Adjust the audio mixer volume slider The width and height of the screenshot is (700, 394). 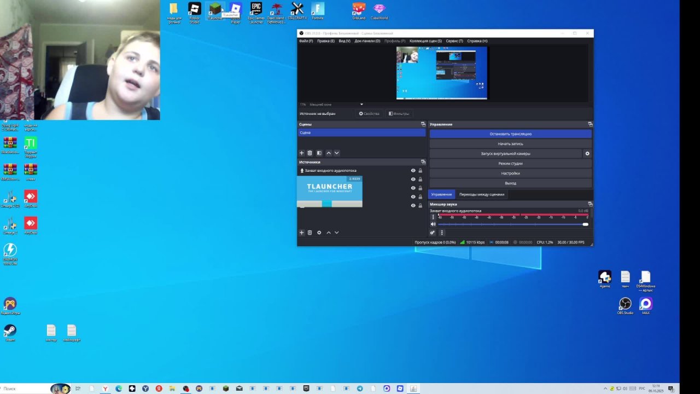(x=512, y=224)
